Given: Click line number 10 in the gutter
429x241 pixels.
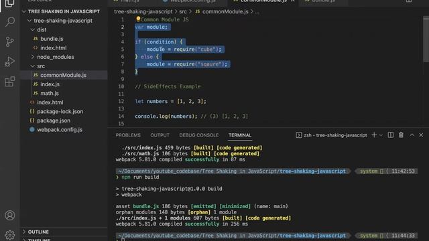Looking at the screenshot, I should [121, 86].
